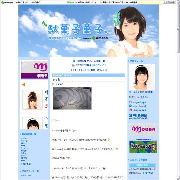The width and height of the screenshot is (180, 180).
Task: Go to page 5 in pagination
Action: coord(88,70)
